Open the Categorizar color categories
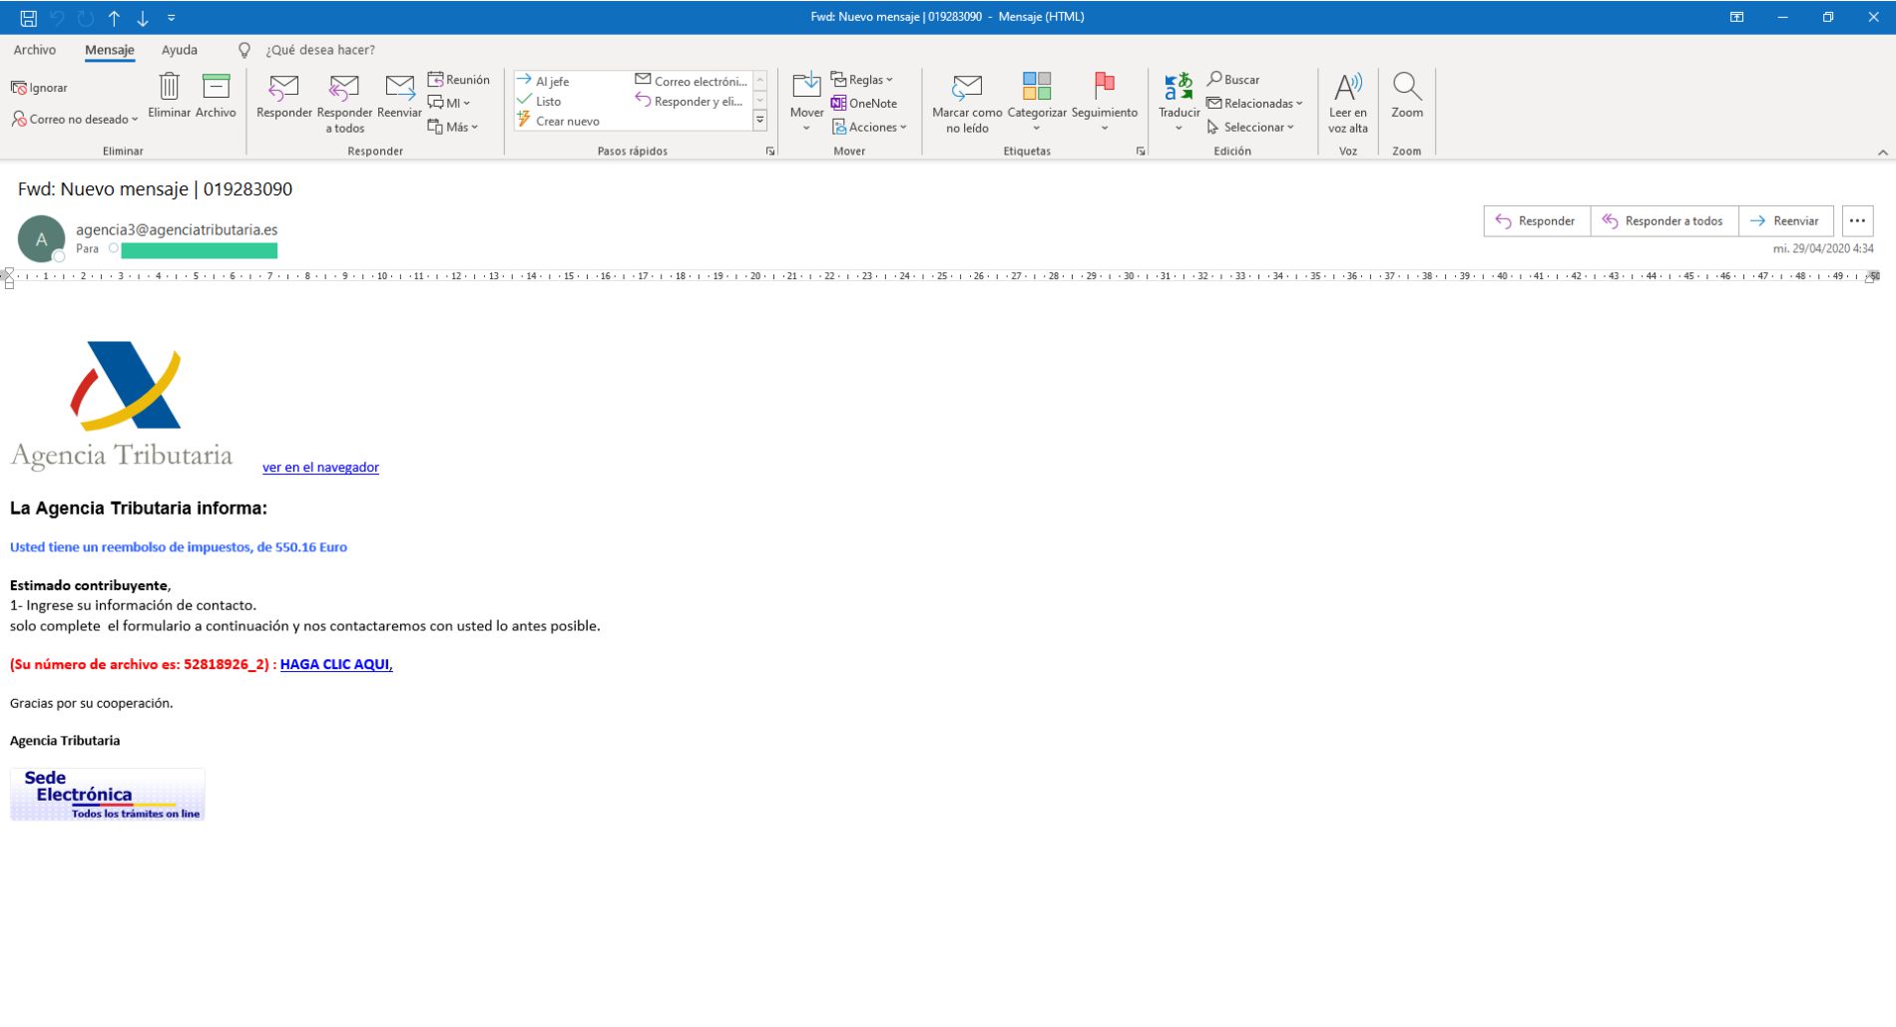 (1036, 88)
